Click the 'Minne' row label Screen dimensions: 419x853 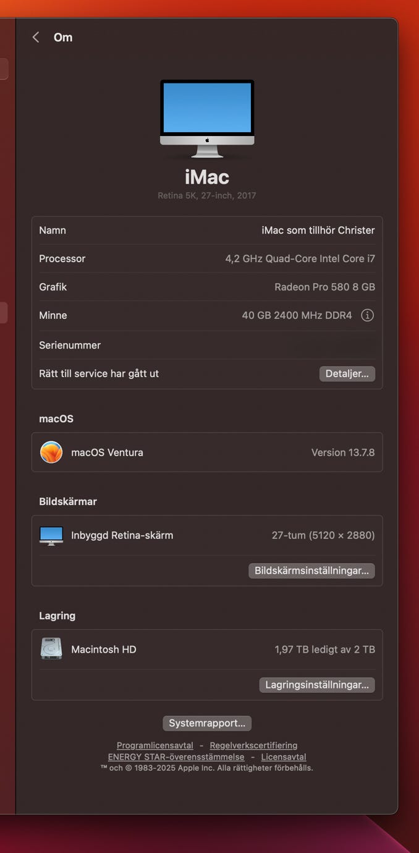53,315
